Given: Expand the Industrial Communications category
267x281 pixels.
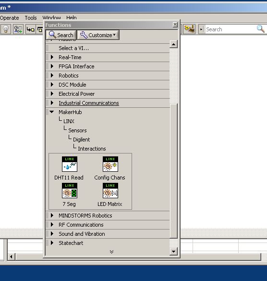Looking at the screenshot, I should (x=52, y=103).
